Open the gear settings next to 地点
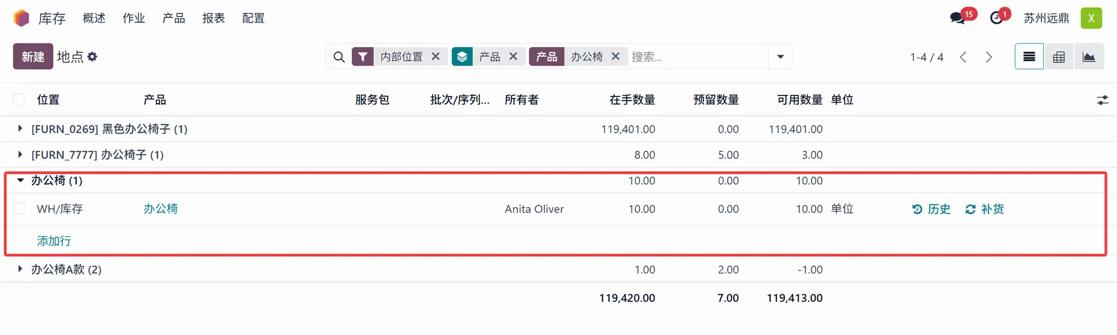Screen dimensions: 1117x335 click(93, 57)
